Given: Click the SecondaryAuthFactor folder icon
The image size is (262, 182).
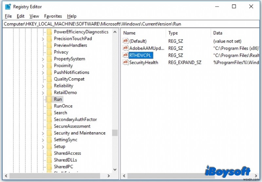Looking at the screenshot, I should [x=49, y=119].
